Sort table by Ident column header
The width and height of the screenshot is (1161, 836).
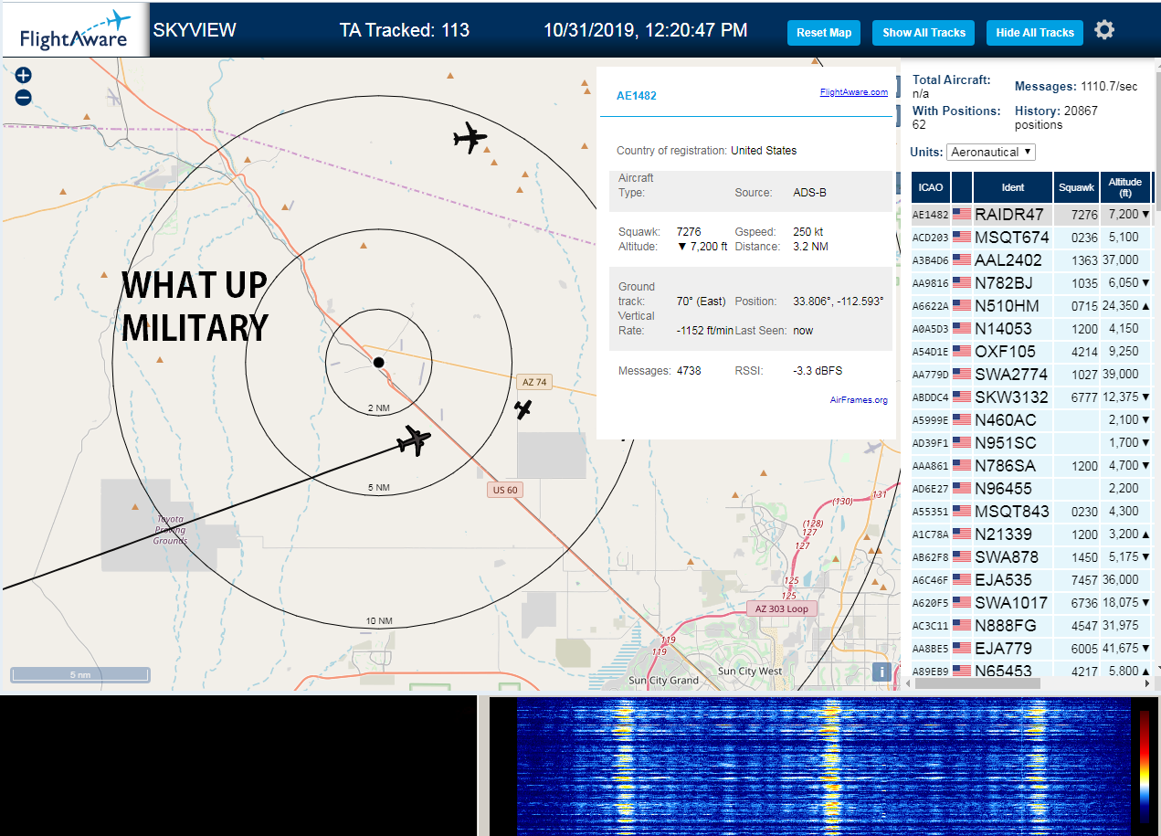point(1013,187)
